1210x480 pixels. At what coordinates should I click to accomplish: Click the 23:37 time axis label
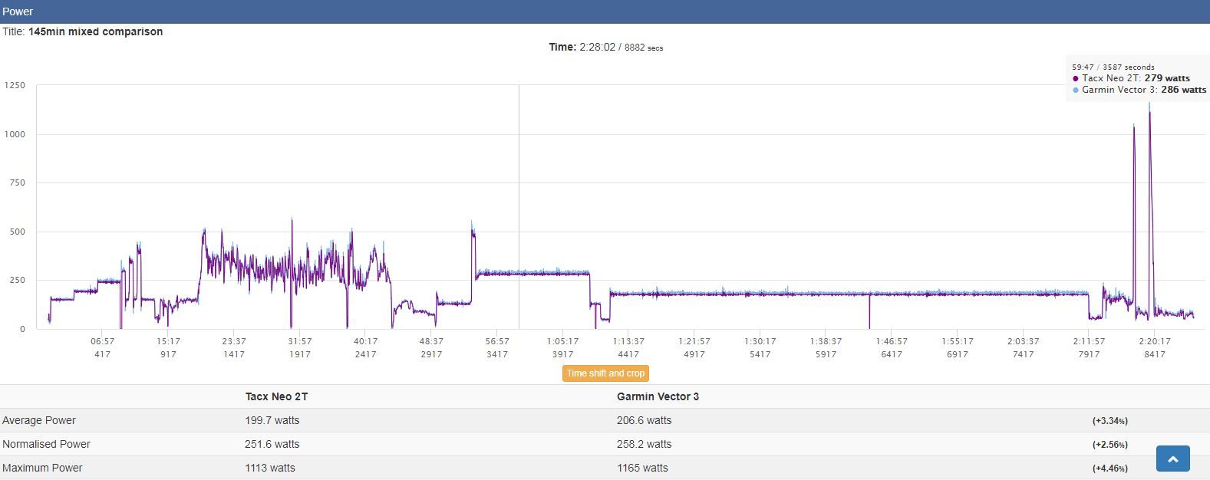tap(234, 341)
